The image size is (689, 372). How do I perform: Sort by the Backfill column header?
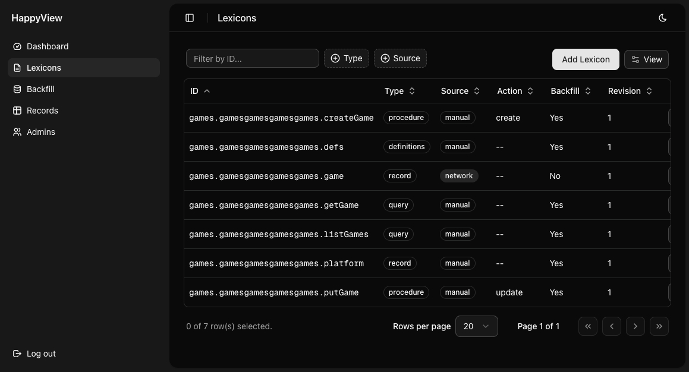[x=571, y=91]
